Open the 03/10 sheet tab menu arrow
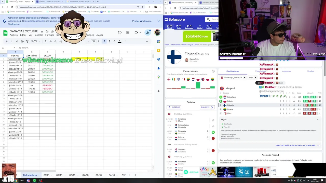 pyautogui.click(x=78, y=175)
